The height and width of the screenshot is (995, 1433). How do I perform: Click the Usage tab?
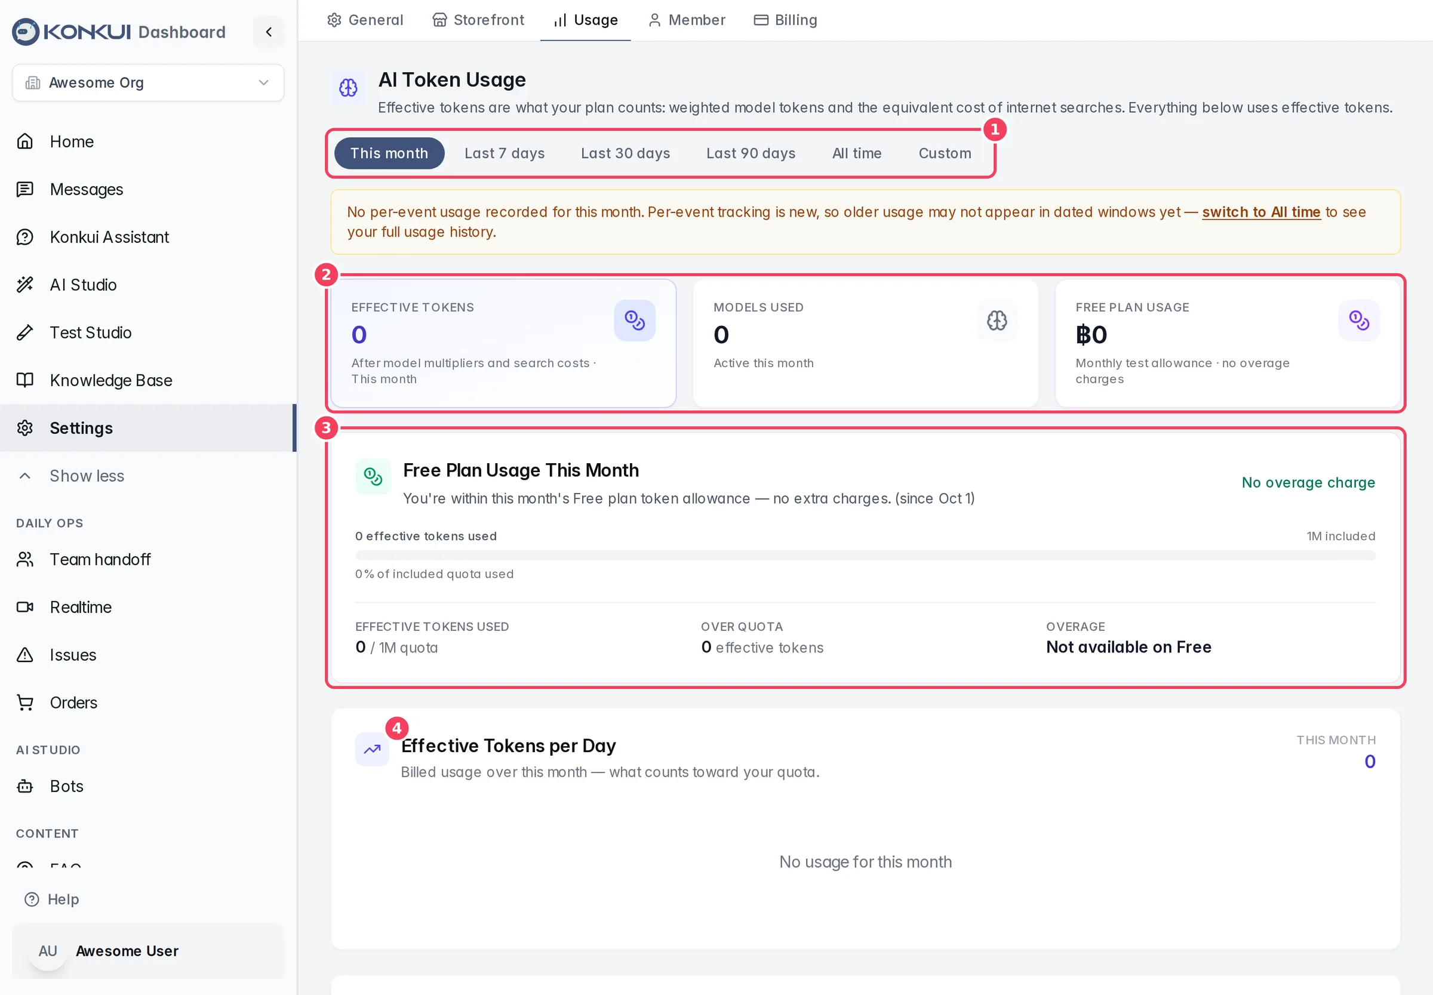click(x=586, y=20)
